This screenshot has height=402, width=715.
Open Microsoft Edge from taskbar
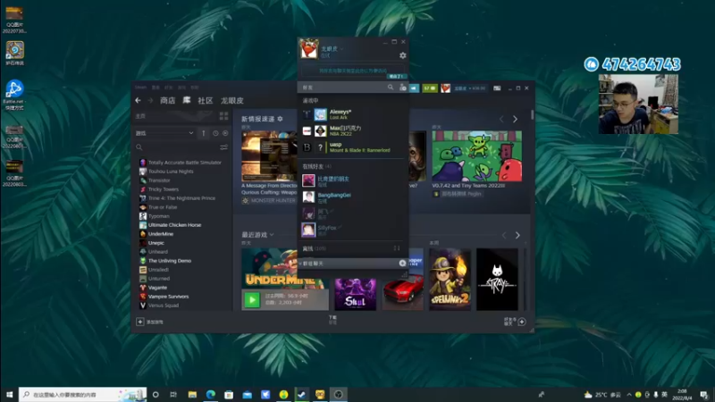click(x=211, y=394)
